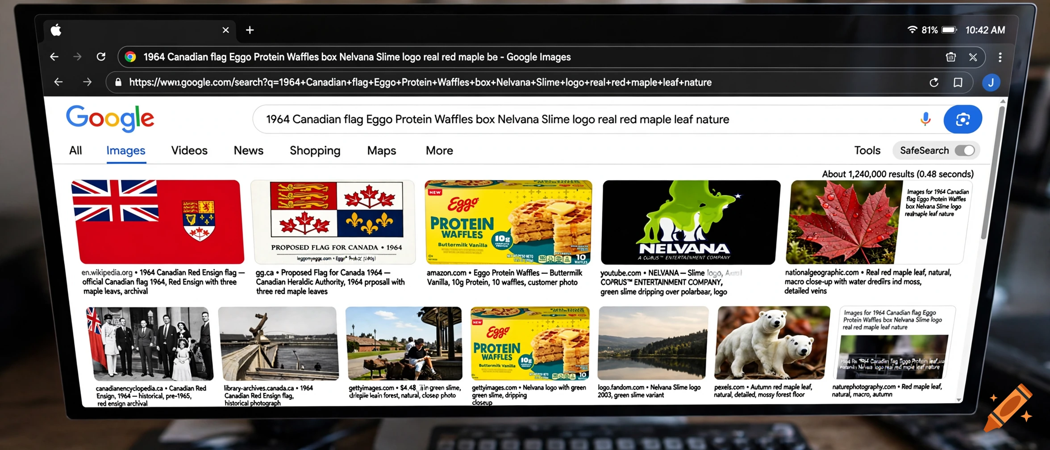Open pexels.com Autumn red maple leaf link
Image resolution: width=1050 pixels, height=450 pixels.
pos(762,391)
